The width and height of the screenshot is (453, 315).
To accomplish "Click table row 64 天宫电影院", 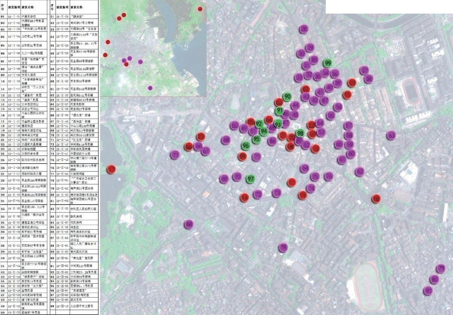I will (75, 104).
